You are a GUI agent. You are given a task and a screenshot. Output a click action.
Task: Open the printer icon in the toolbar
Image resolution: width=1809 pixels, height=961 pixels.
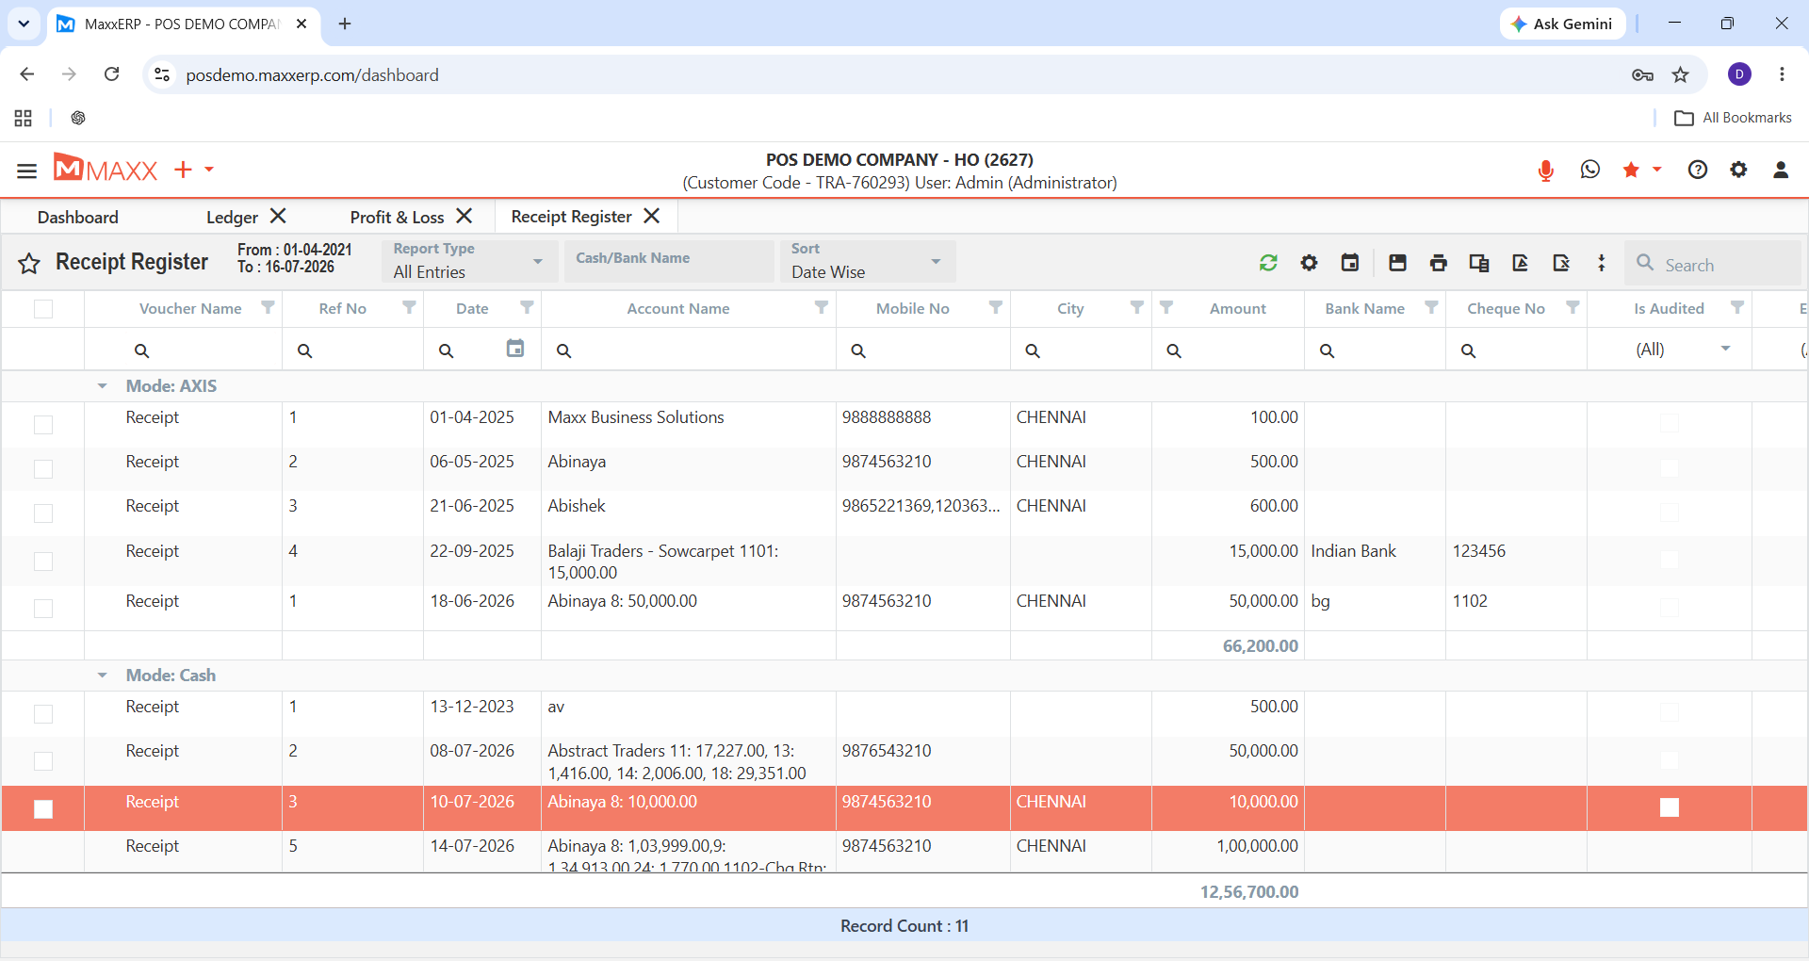point(1438,263)
